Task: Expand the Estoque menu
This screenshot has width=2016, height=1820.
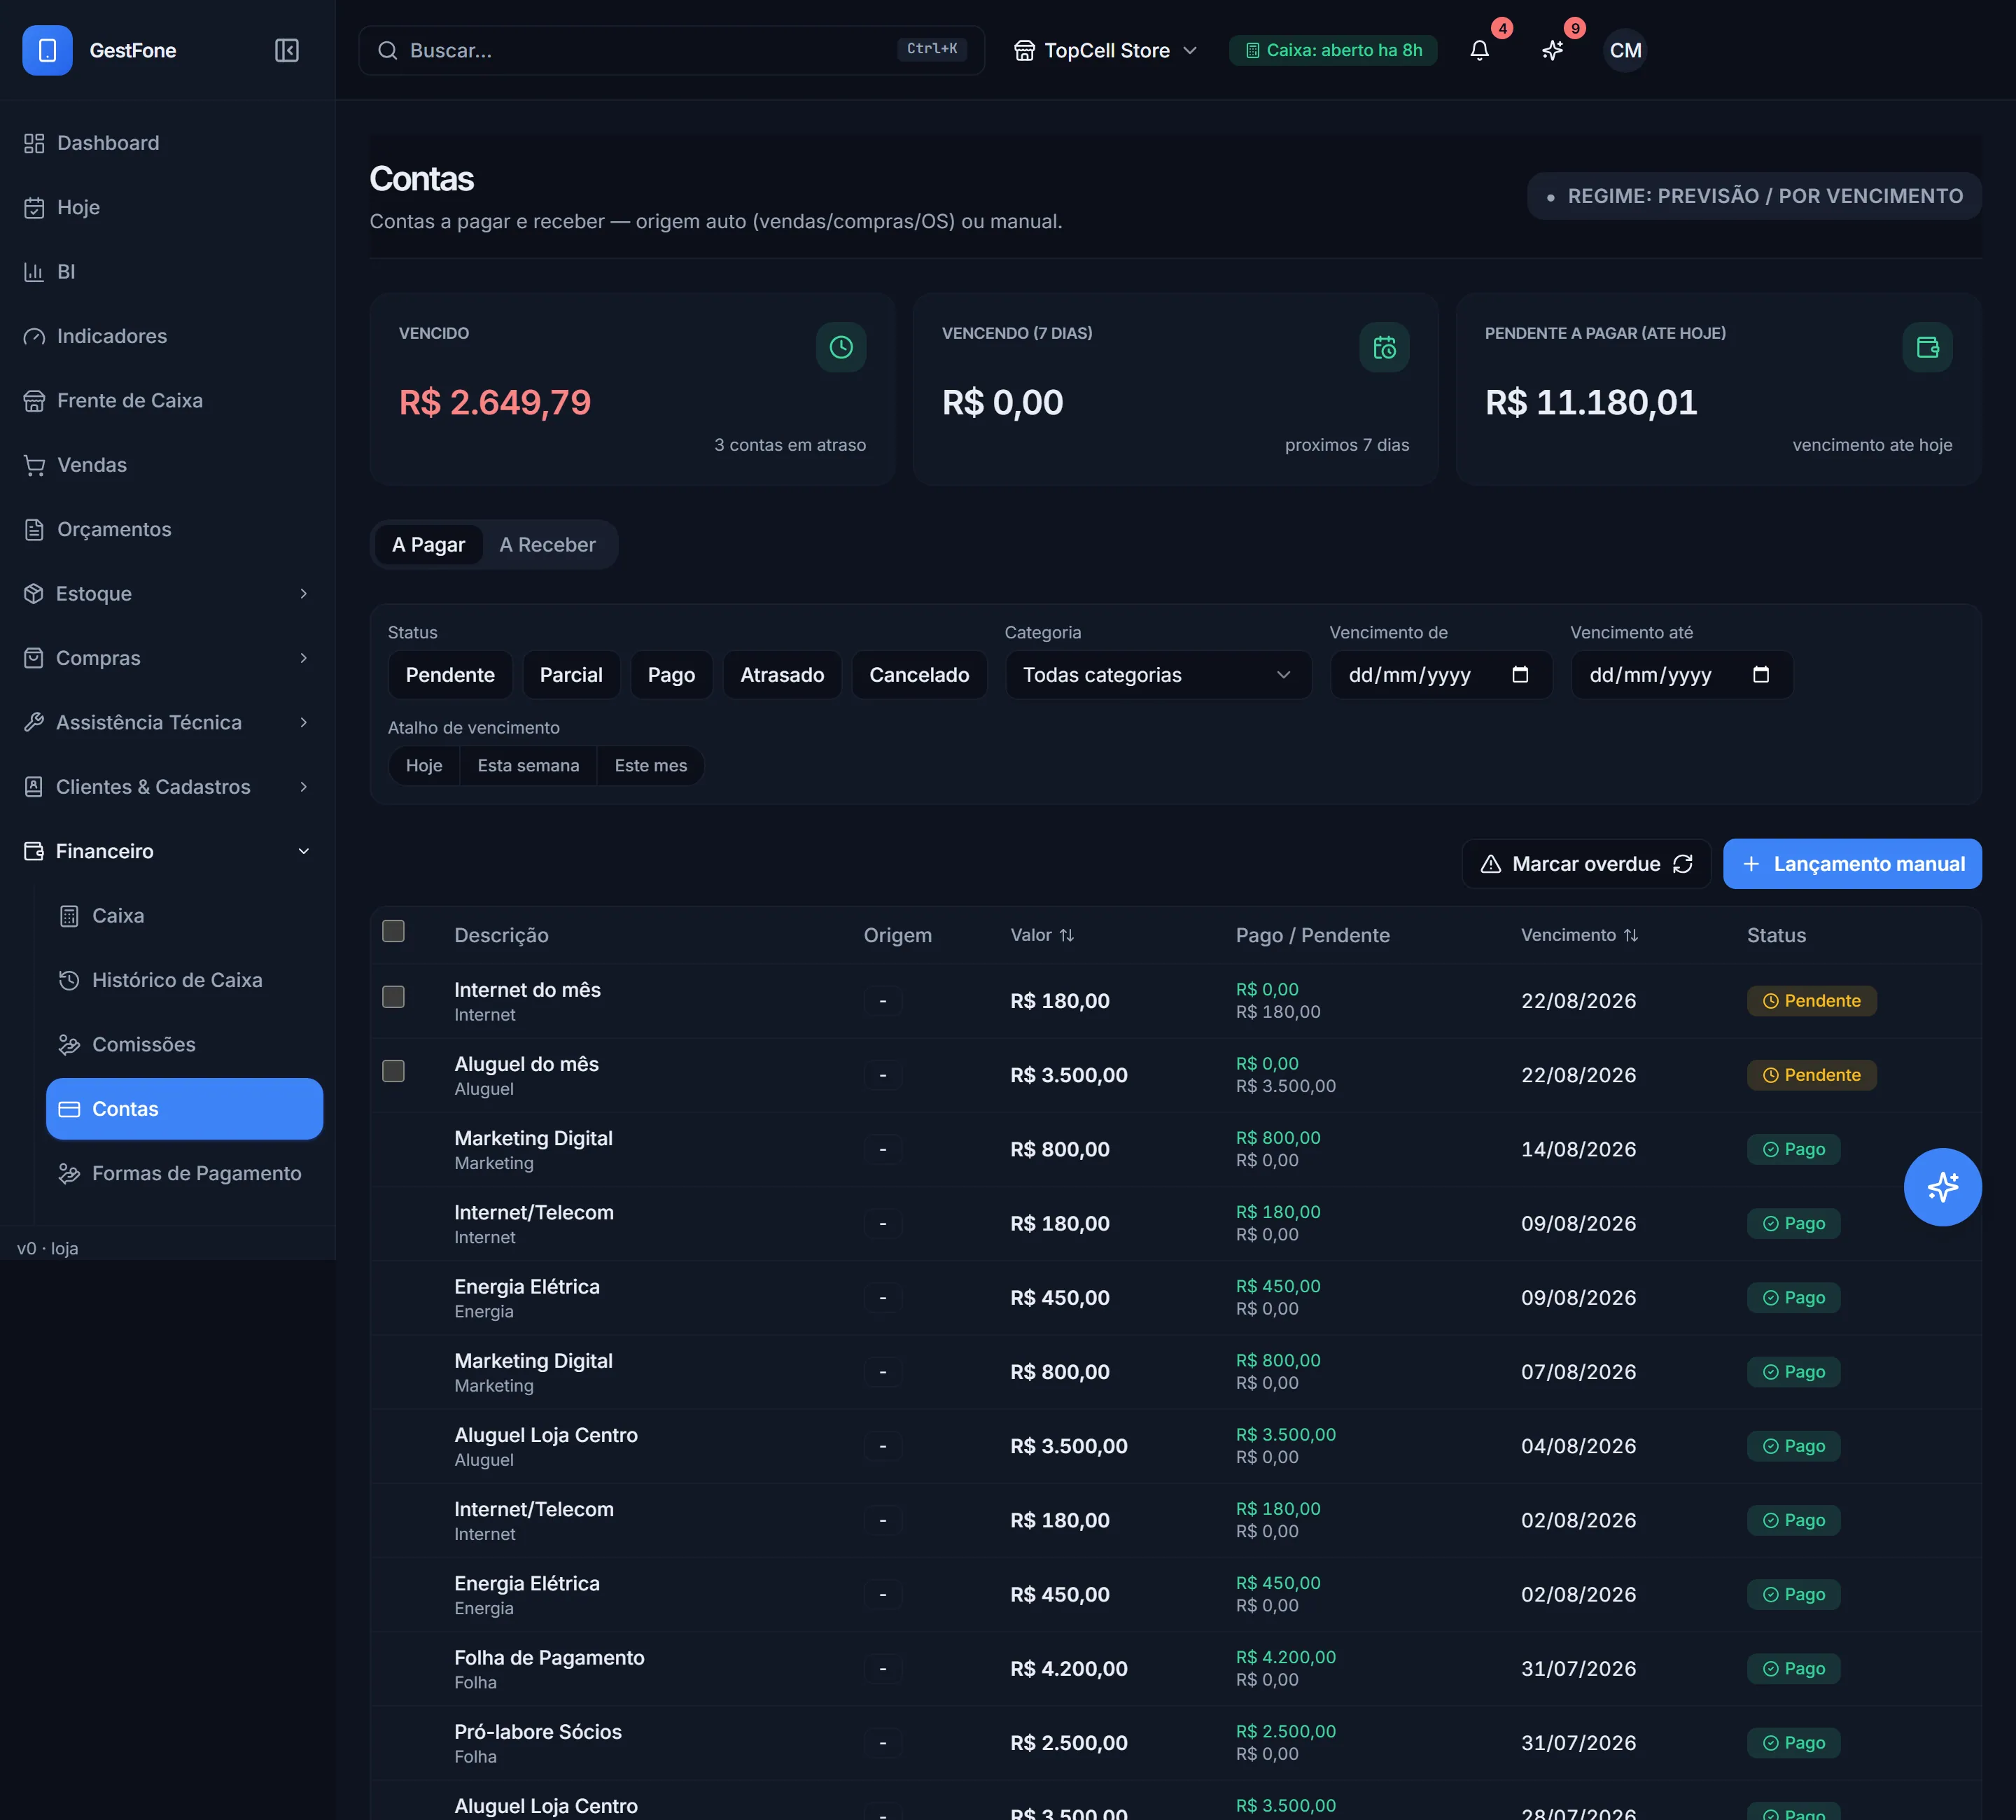Action: (167, 594)
